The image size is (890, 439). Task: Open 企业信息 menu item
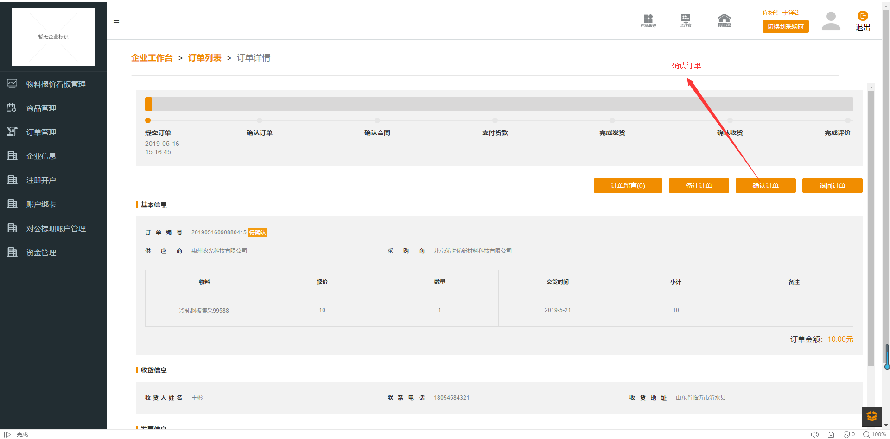(41, 156)
